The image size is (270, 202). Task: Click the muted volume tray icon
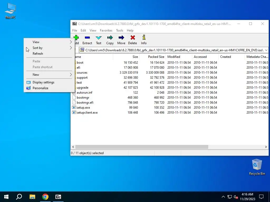click(x=236, y=197)
